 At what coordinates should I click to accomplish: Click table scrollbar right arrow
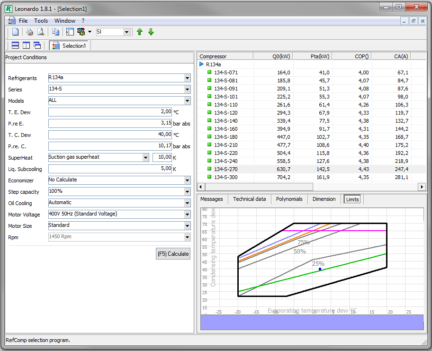422,187
